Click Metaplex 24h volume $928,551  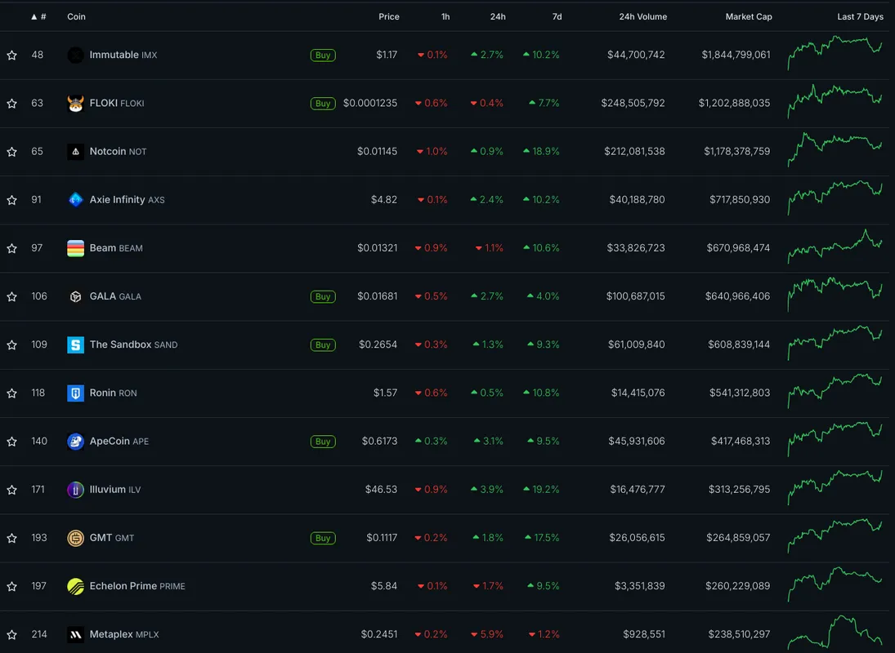pos(644,634)
